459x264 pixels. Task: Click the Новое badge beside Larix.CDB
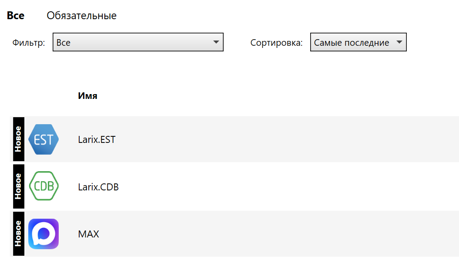click(18, 186)
